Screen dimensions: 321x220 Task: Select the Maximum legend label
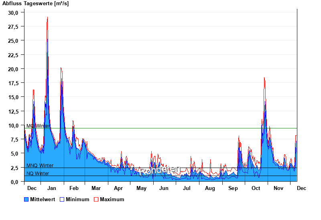(112, 199)
